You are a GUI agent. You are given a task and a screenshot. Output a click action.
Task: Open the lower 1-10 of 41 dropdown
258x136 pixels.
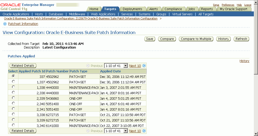pos(116,131)
